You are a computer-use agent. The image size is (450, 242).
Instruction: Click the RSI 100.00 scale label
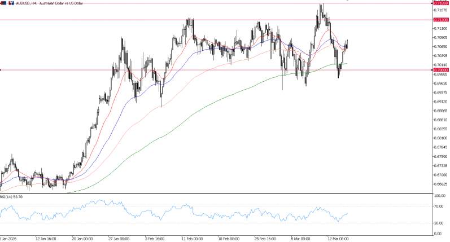click(x=439, y=196)
